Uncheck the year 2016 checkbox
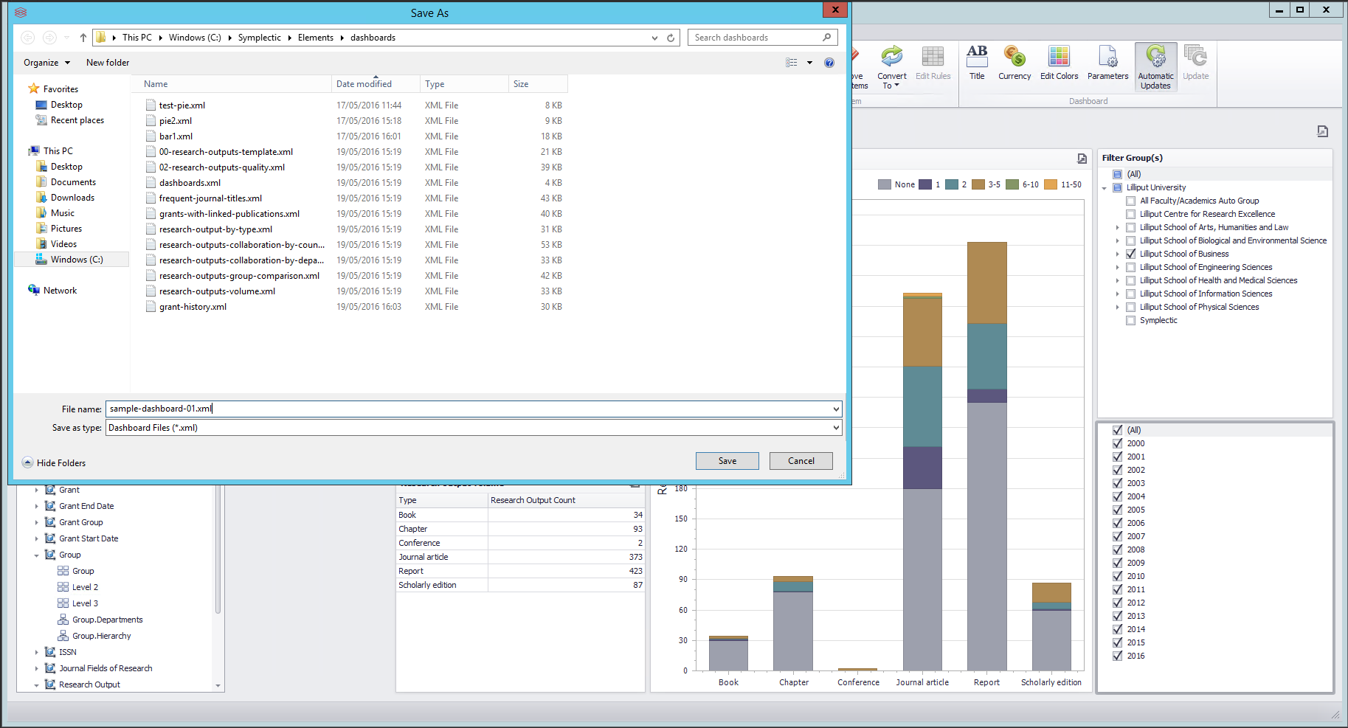Image resolution: width=1348 pixels, height=728 pixels. [1117, 656]
